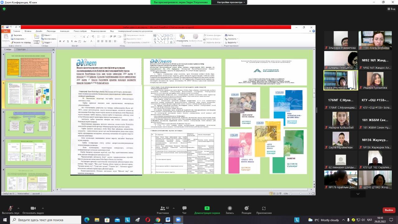The width and height of the screenshot is (398, 224).
Task: Show more participants with down chevron
Action: (x=358, y=194)
